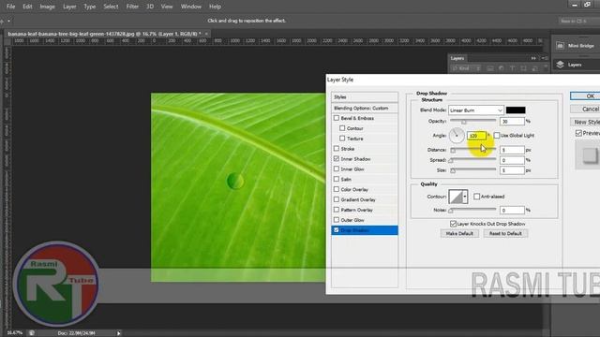Open the Filter menu

[132, 7]
